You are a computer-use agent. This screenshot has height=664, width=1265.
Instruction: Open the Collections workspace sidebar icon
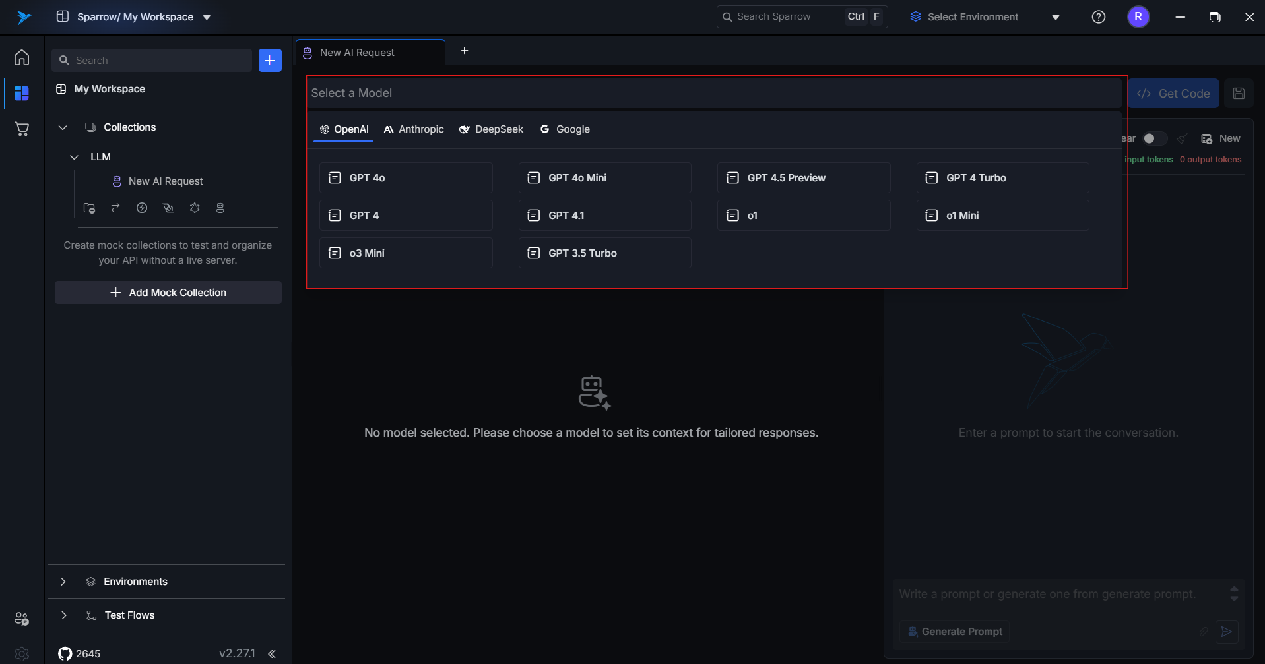(x=22, y=93)
